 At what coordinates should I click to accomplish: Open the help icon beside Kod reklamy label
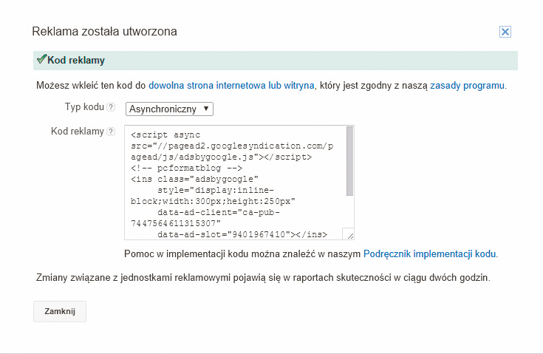[x=111, y=132]
